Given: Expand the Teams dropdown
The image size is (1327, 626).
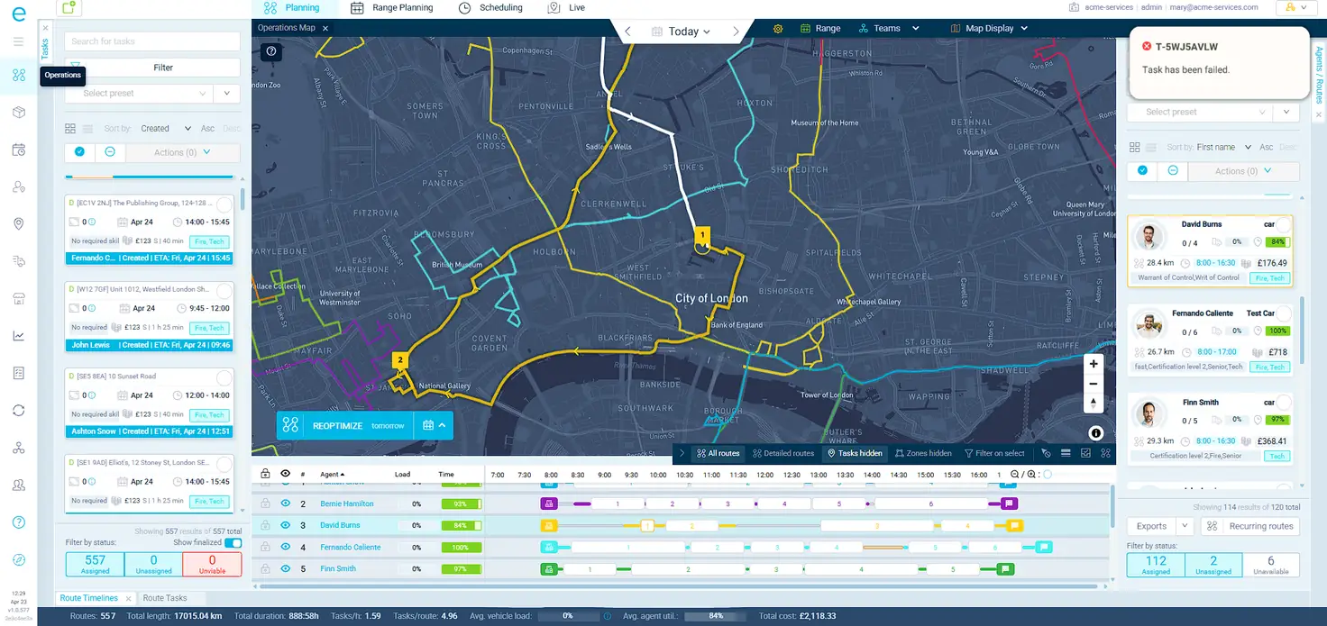Looking at the screenshot, I should (889, 29).
